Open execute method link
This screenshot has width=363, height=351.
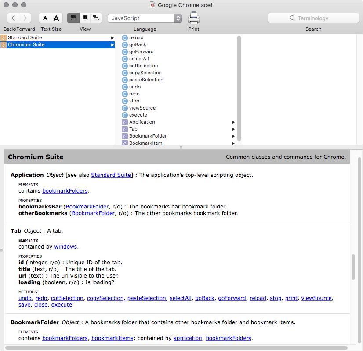(62, 305)
